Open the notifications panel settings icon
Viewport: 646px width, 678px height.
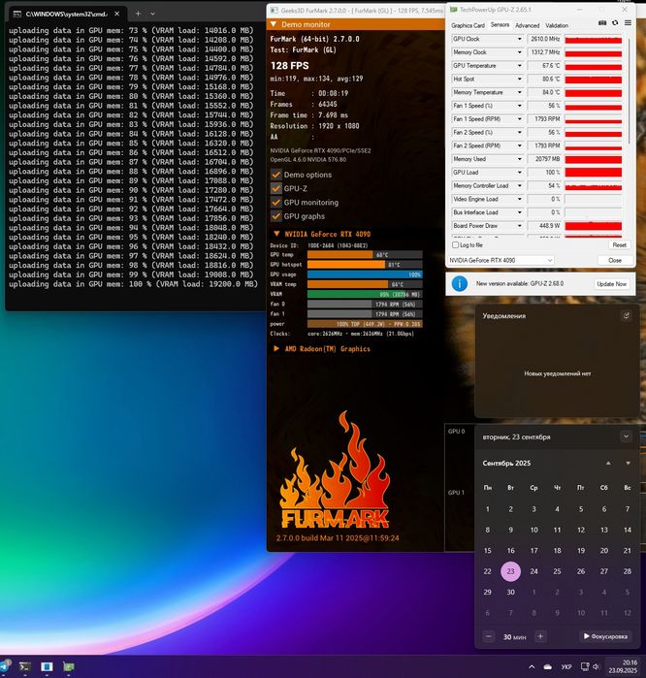(626, 316)
